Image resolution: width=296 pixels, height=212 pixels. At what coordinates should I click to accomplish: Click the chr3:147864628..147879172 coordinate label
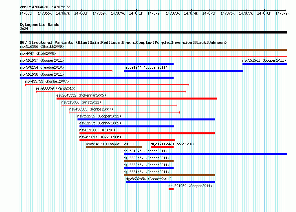tap(45, 7)
